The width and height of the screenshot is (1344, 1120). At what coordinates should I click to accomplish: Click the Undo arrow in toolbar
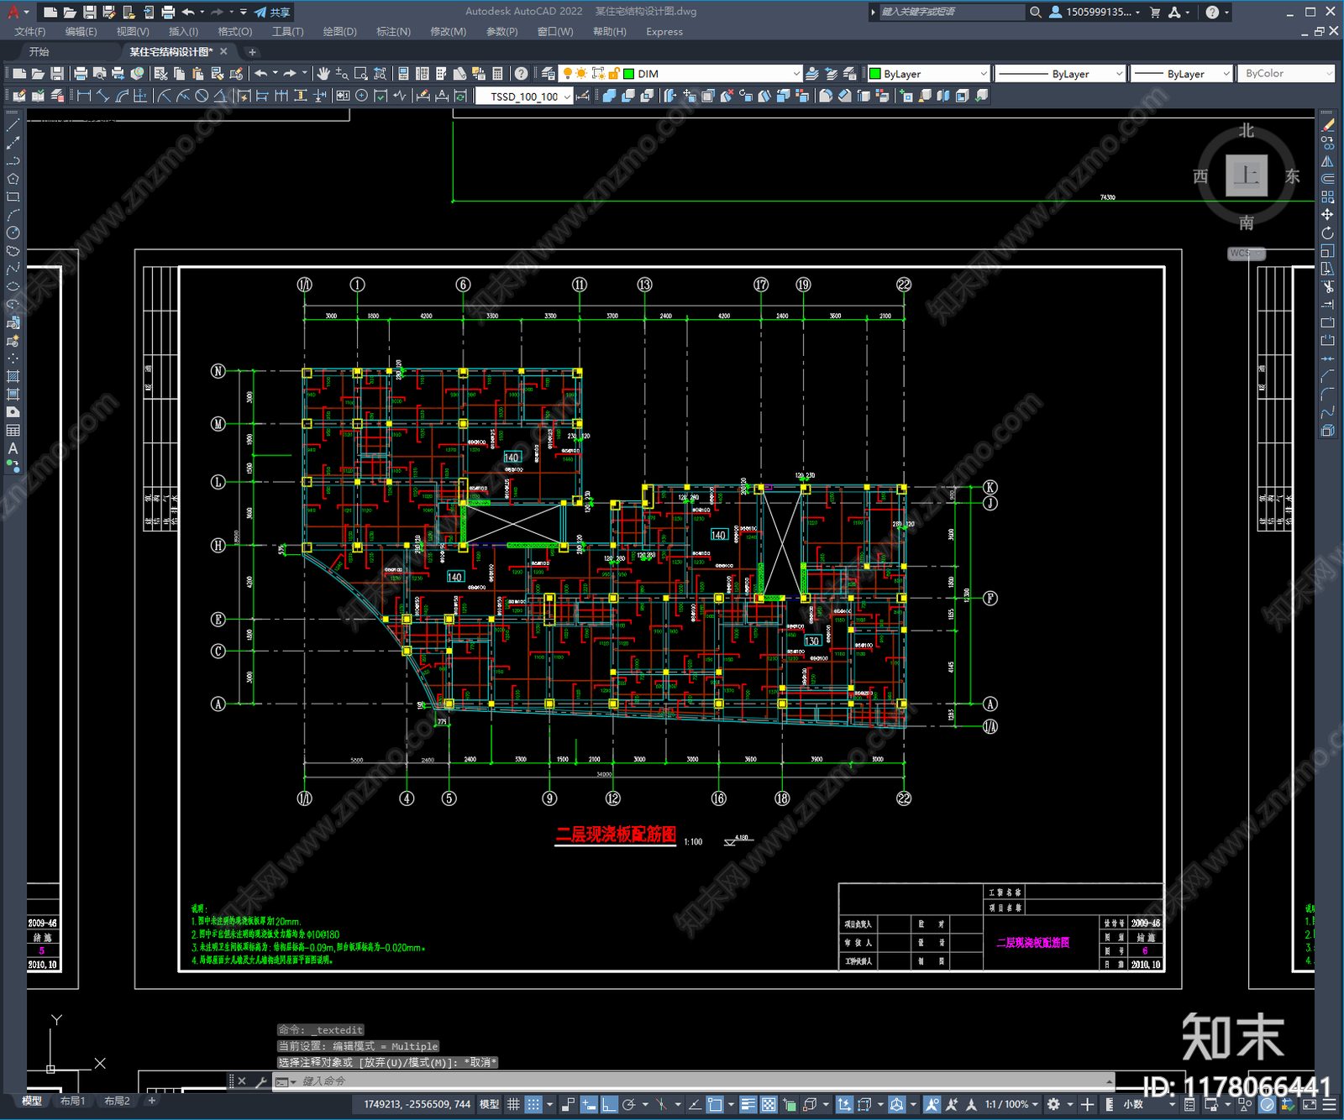(x=261, y=74)
